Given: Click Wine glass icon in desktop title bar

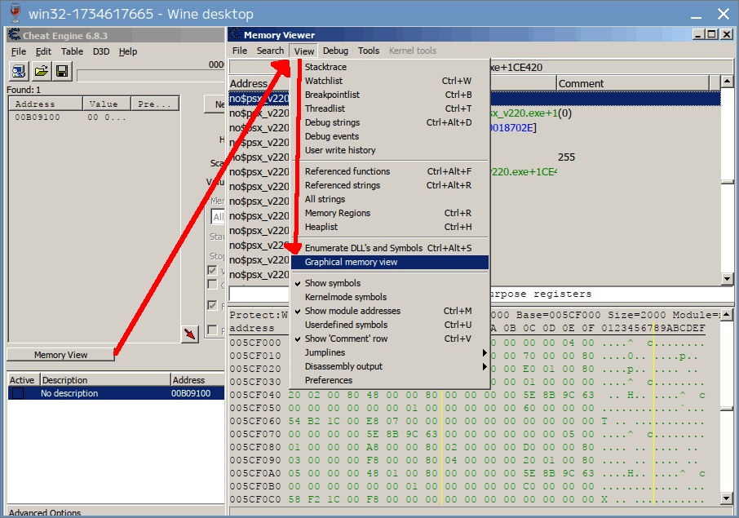Looking at the screenshot, I should tap(15, 13).
